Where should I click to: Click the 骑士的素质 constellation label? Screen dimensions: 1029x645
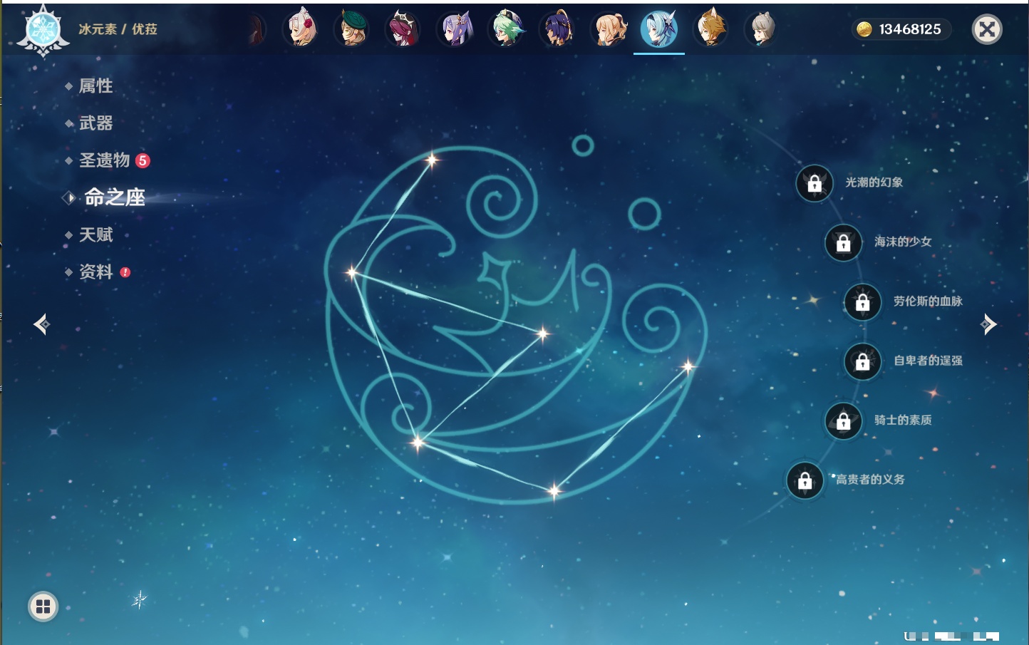point(903,420)
